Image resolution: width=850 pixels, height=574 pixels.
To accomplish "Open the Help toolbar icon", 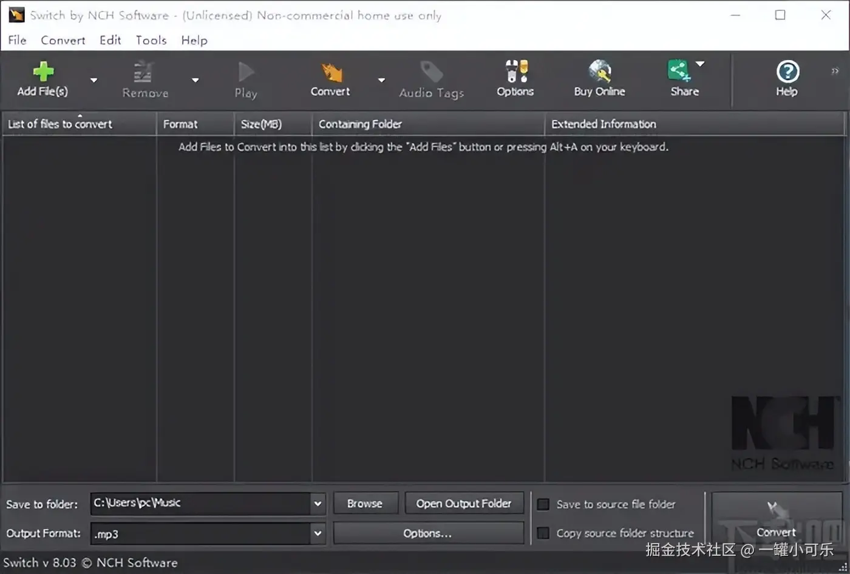I will 787,72.
